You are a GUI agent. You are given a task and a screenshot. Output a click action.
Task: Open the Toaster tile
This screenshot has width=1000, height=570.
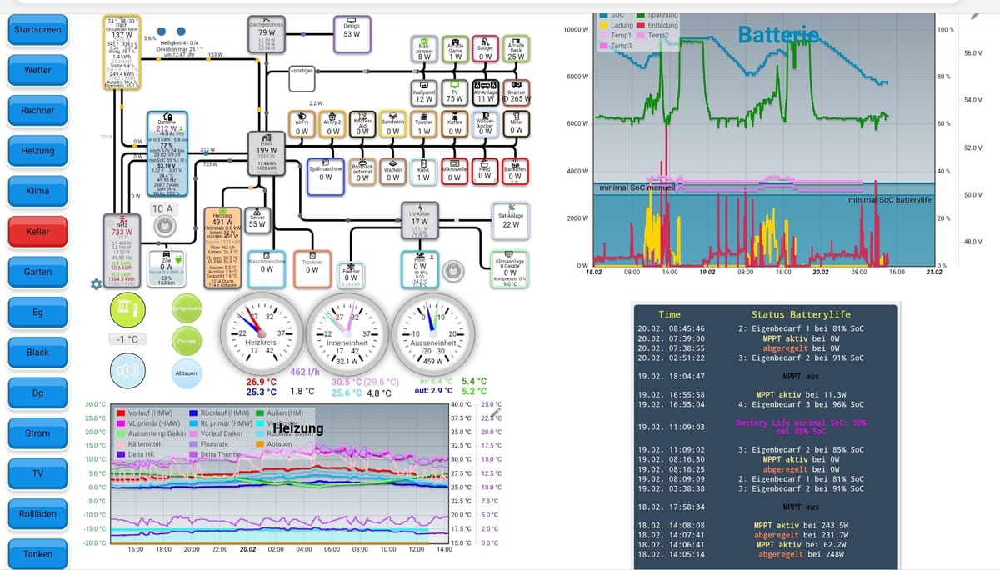[424, 123]
